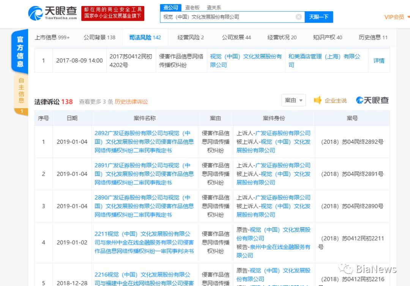Click the 天眼一下 search button
The height and width of the screenshot is (286, 410).
pyautogui.click(x=319, y=17)
